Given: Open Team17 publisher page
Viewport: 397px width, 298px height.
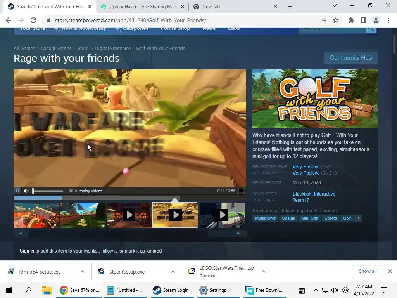Looking at the screenshot, I should [x=301, y=200].
